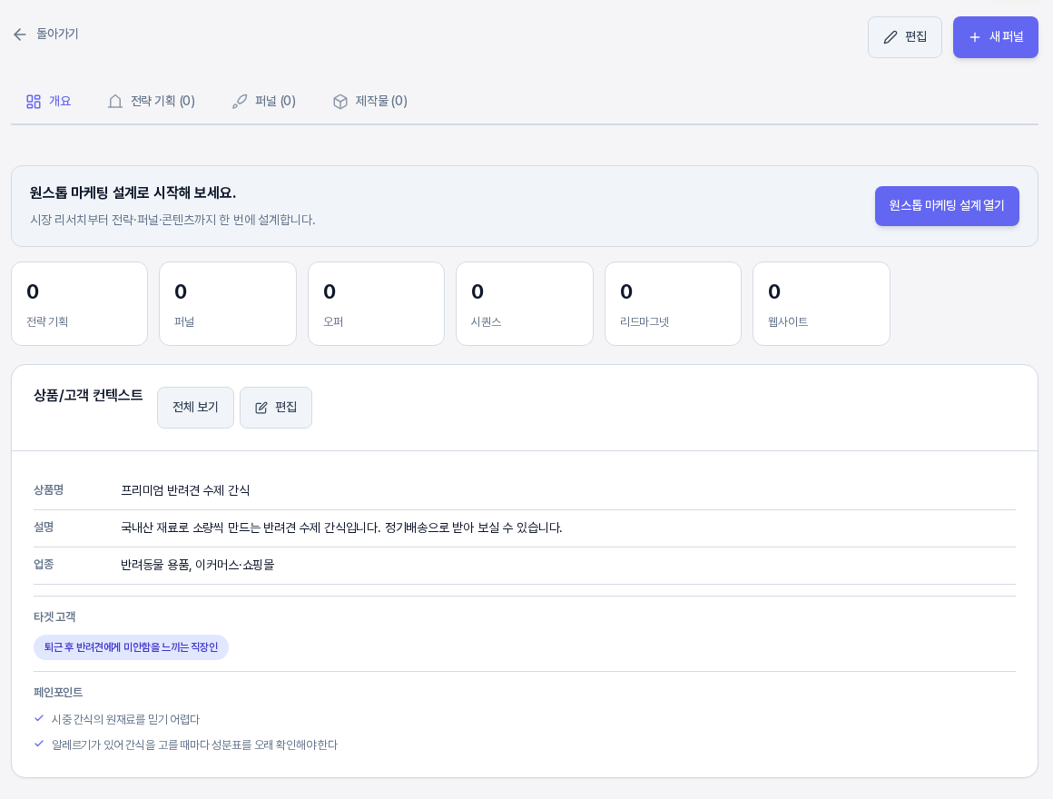The height and width of the screenshot is (799, 1053).
Task: Click the rocket icon on 퍼널 tab
Action: pos(240,102)
